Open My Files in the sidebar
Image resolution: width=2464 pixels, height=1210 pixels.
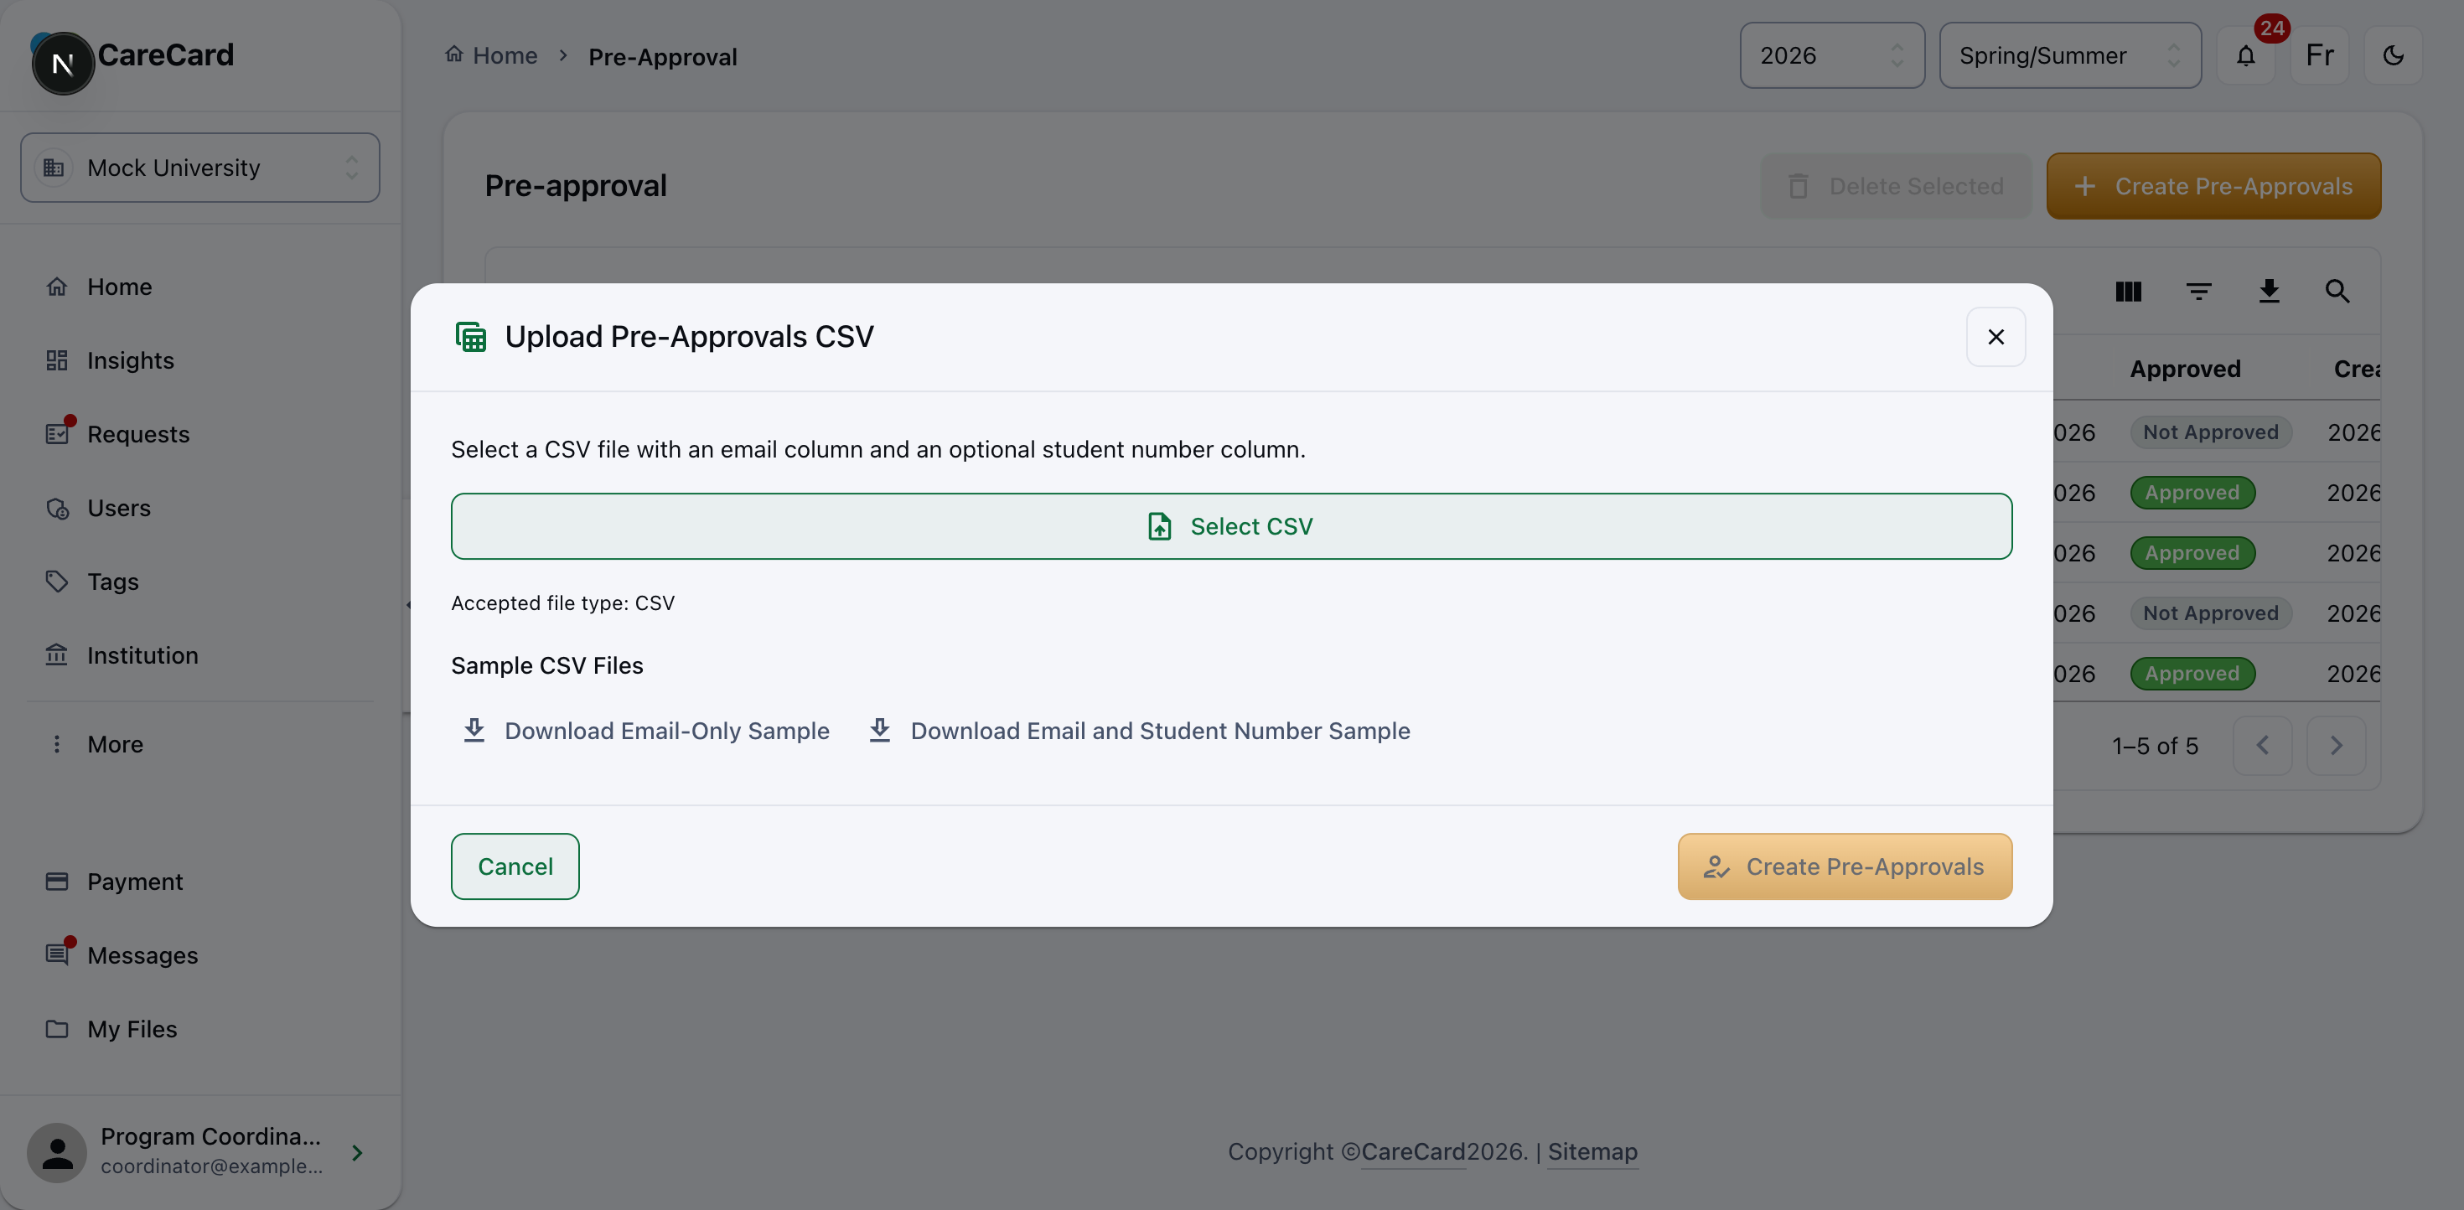coord(200,1029)
